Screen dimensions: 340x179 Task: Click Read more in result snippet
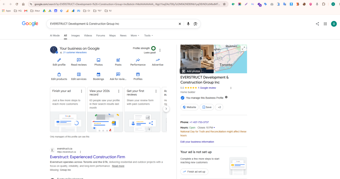118,166
